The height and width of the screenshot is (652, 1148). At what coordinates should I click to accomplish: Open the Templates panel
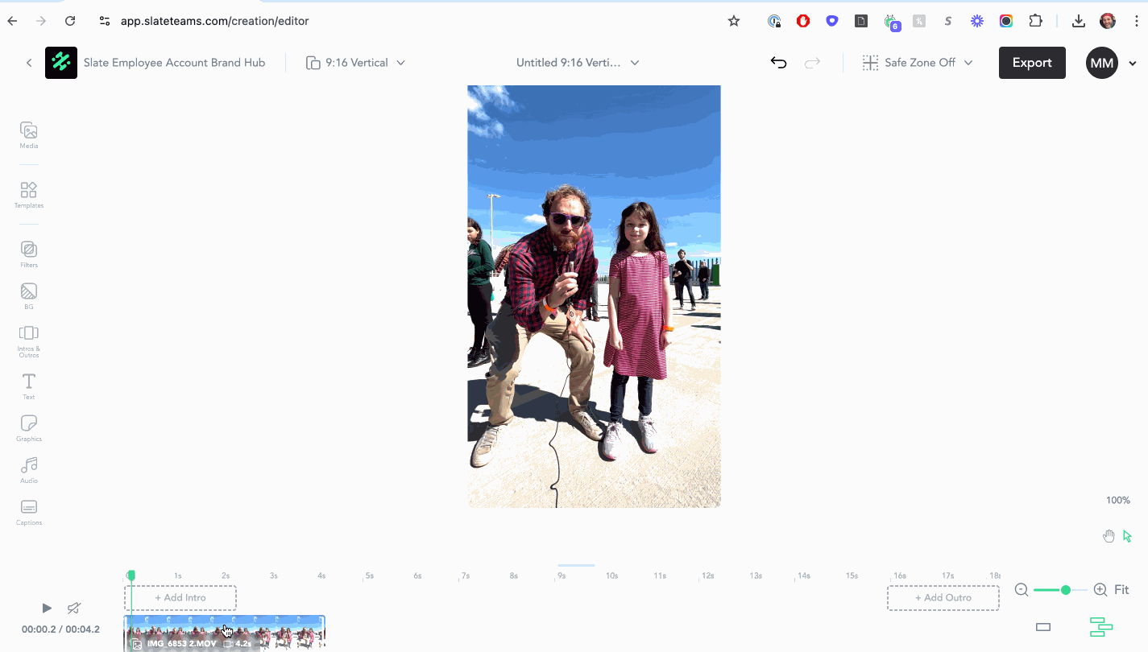pos(29,194)
